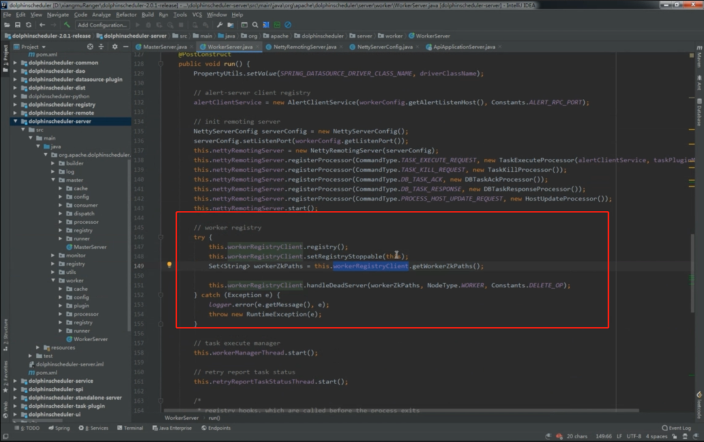The height and width of the screenshot is (442, 704).
Task: Open Project panel settings gear
Action: [115, 47]
